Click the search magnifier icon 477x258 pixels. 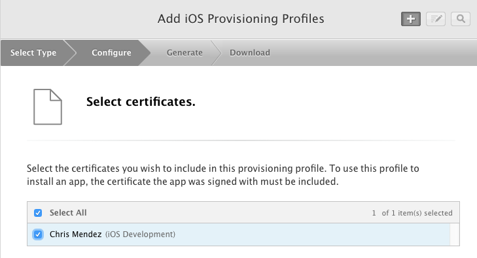tap(461, 19)
